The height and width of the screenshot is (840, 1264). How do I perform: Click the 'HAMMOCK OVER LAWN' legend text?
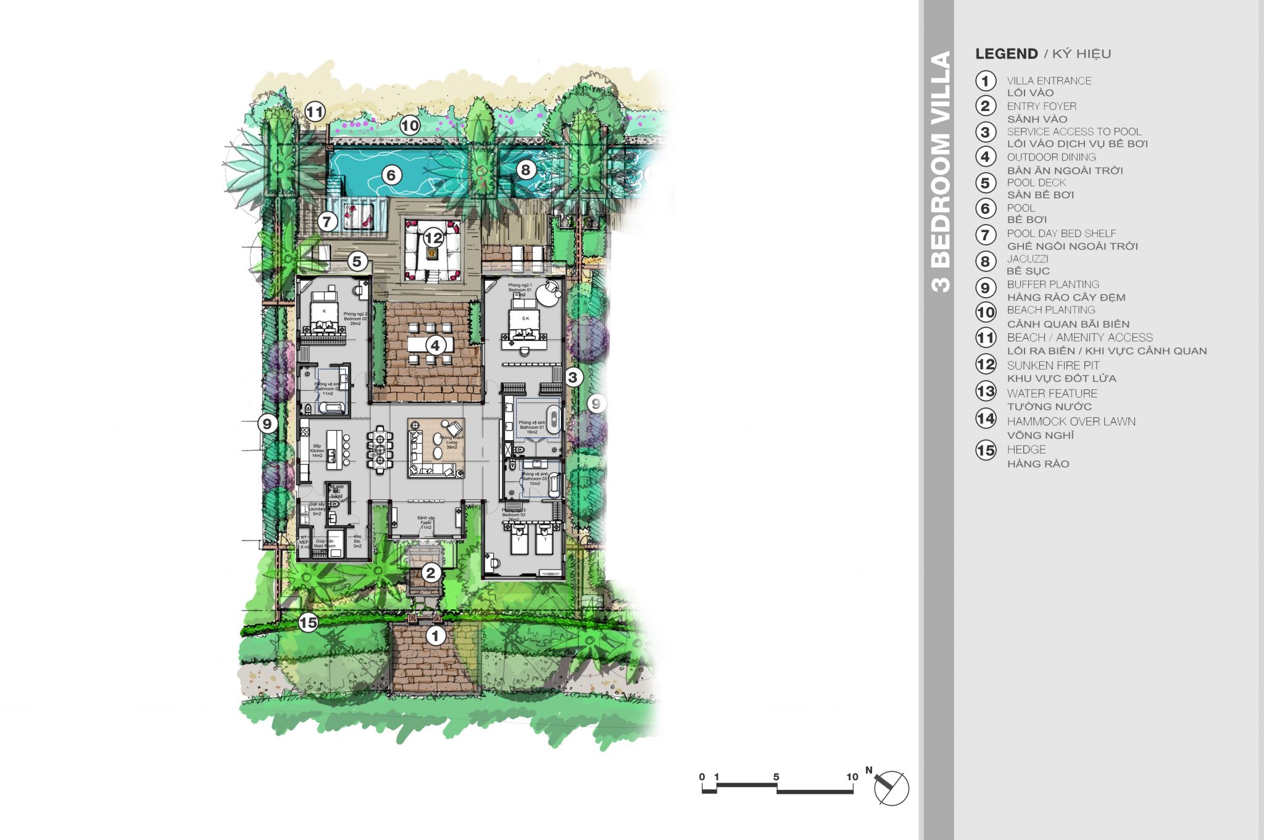coord(1071,422)
